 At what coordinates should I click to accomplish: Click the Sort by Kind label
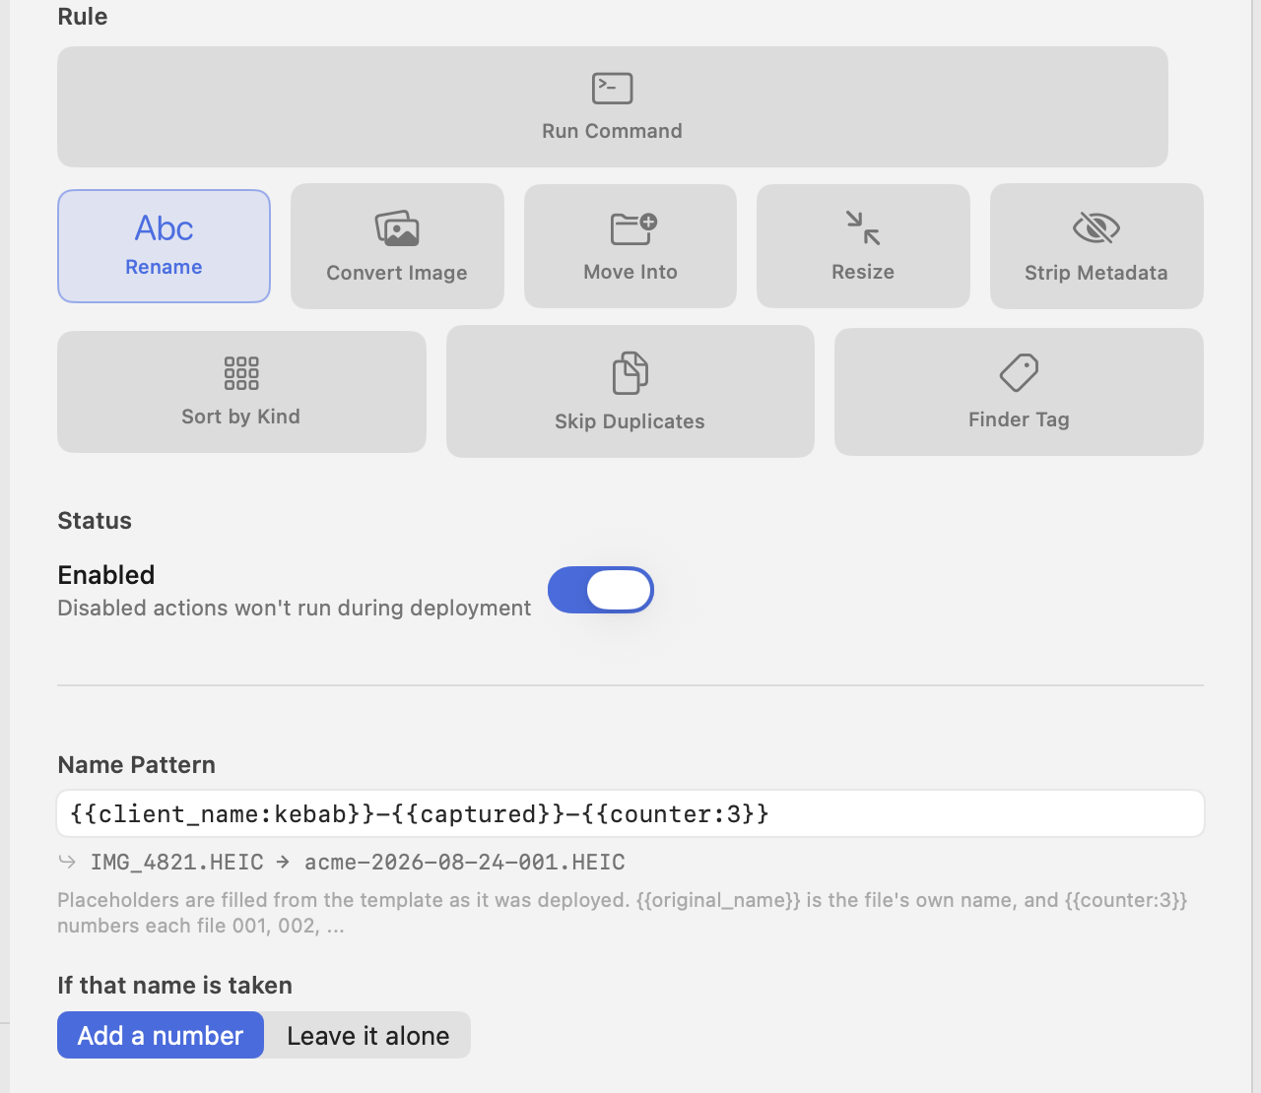click(241, 417)
